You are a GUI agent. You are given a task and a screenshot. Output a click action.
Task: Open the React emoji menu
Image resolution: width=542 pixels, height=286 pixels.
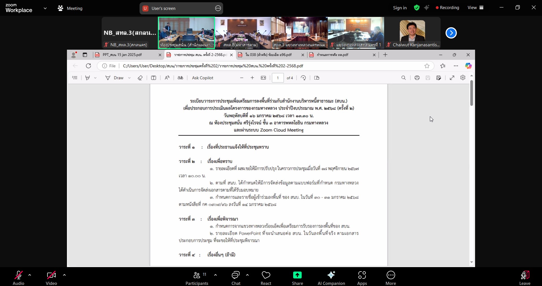266,278
